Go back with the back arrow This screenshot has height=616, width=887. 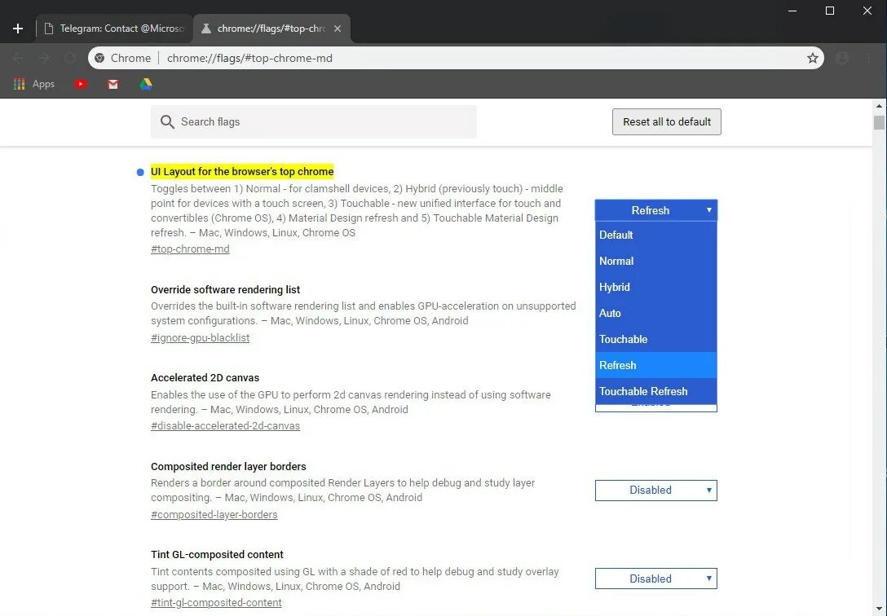tap(18, 58)
